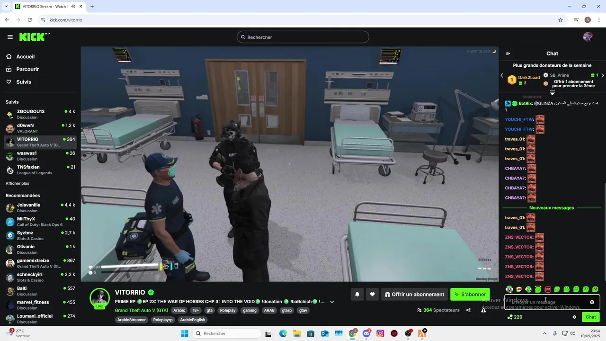Image resolution: width=606 pixels, height=341 pixels.
Task: Open recommended channel Balti
Action: click(x=40, y=291)
